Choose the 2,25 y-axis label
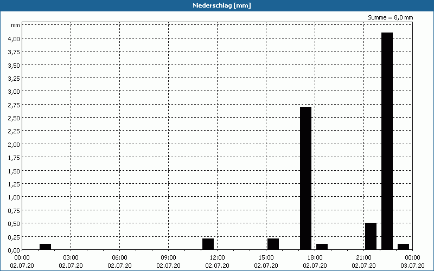The height and width of the screenshot is (271, 434). click(14, 131)
